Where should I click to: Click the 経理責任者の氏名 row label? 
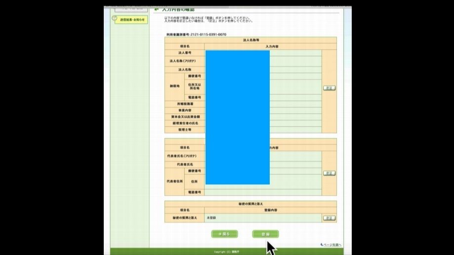[x=184, y=123]
